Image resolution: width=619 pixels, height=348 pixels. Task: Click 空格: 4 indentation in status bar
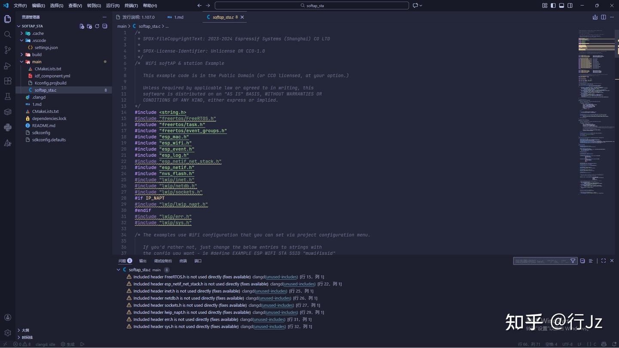[551, 344]
